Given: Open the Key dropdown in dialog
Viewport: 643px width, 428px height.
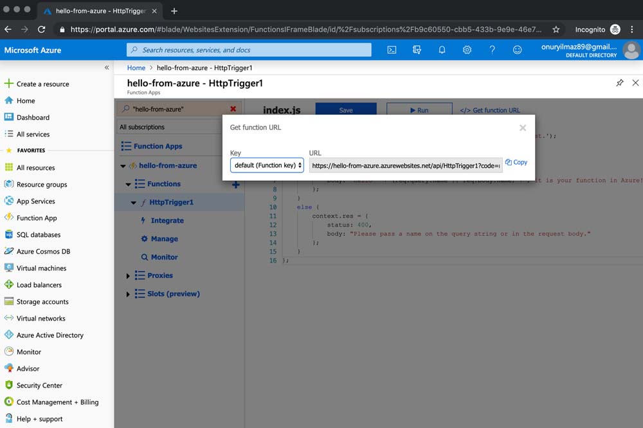Looking at the screenshot, I should click(x=267, y=165).
